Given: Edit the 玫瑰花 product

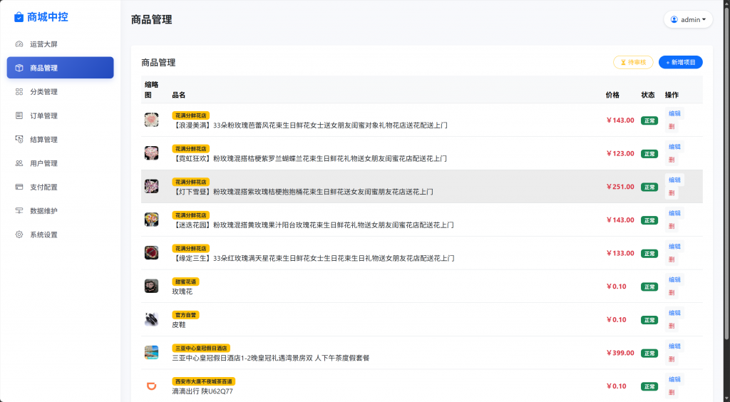Looking at the screenshot, I should pyautogui.click(x=674, y=279).
